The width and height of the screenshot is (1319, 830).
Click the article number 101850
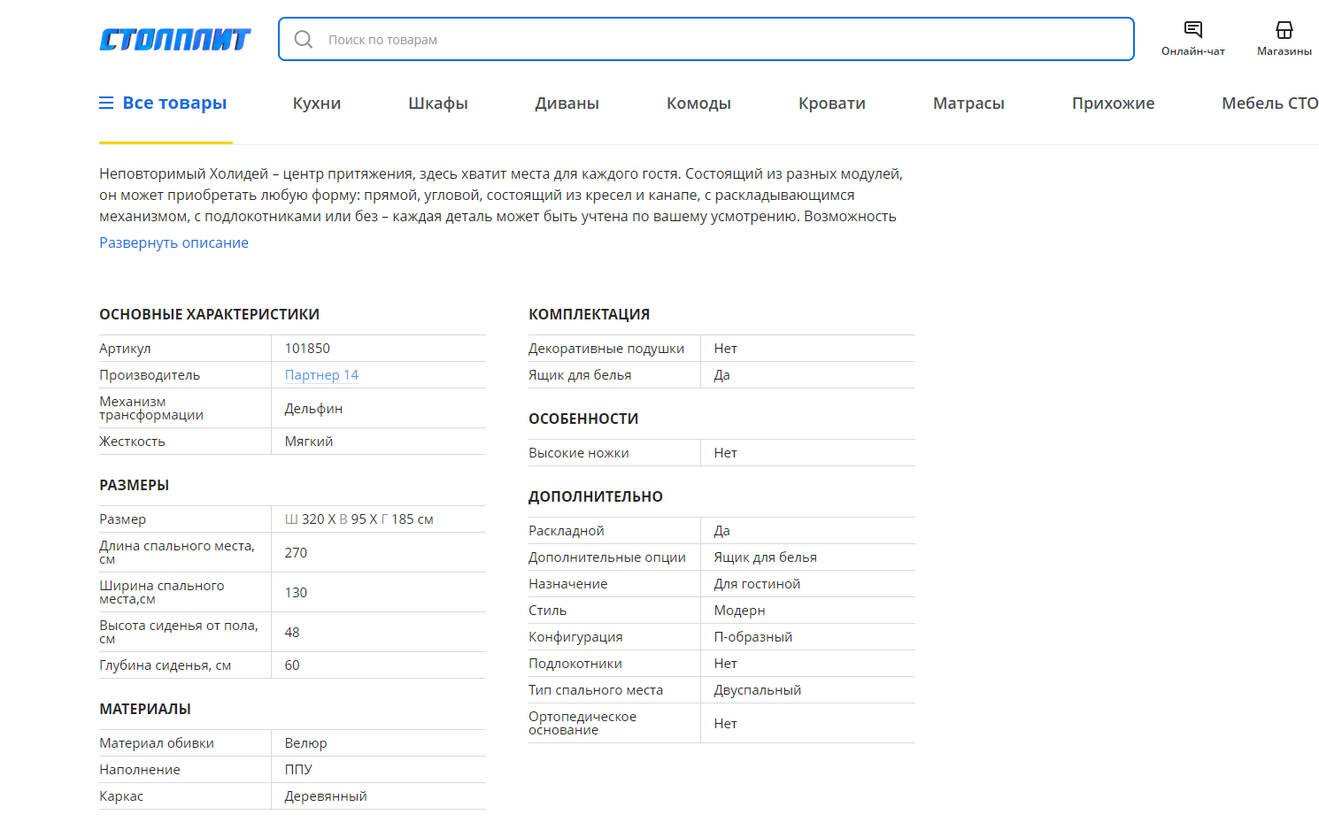click(307, 349)
